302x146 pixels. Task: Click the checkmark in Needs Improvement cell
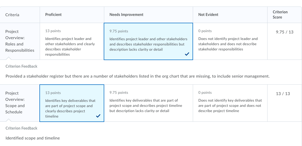[187, 54]
